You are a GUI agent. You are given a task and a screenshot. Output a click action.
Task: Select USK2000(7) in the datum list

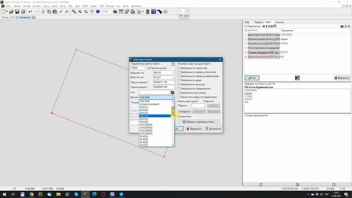coord(146,133)
